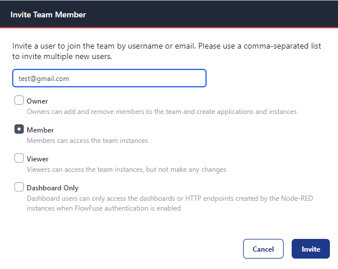This screenshot has height=269, width=338.
Task: Choose the Viewer role radio button
Action: 19,158
